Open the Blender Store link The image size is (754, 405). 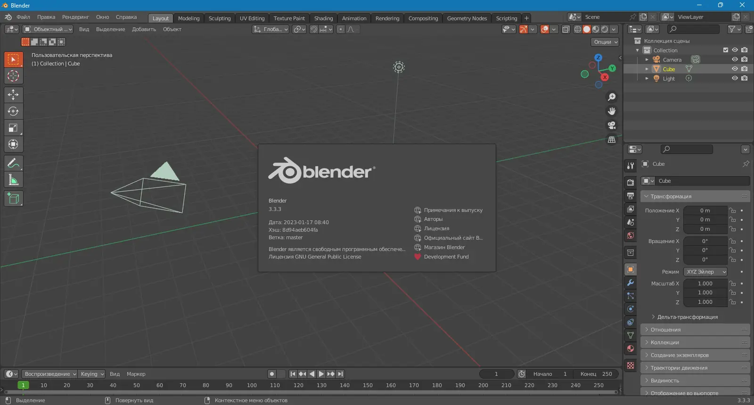pyautogui.click(x=440, y=247)
